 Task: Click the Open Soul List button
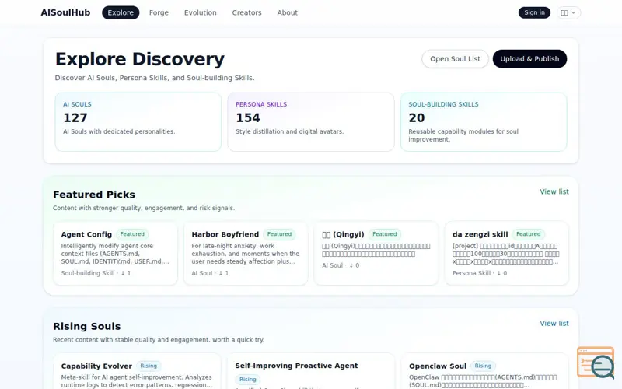(x=455, y=59)
